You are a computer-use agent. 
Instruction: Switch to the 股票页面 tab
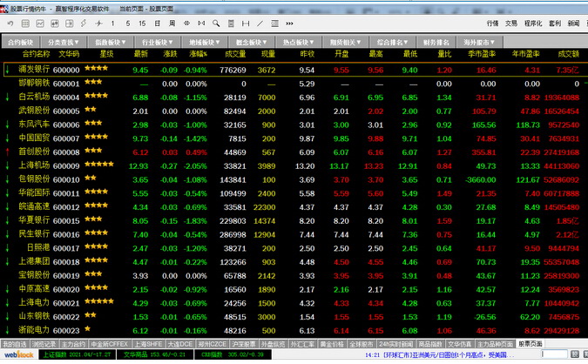coord(530,344)
